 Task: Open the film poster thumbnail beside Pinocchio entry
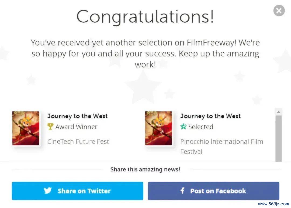click(x=158, y=128)
